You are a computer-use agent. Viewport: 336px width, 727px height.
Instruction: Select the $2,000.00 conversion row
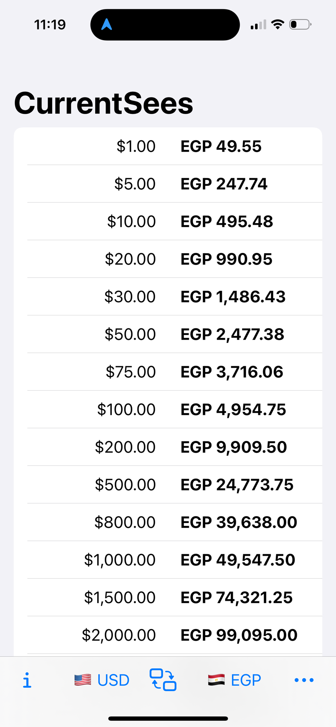[168, 635]
